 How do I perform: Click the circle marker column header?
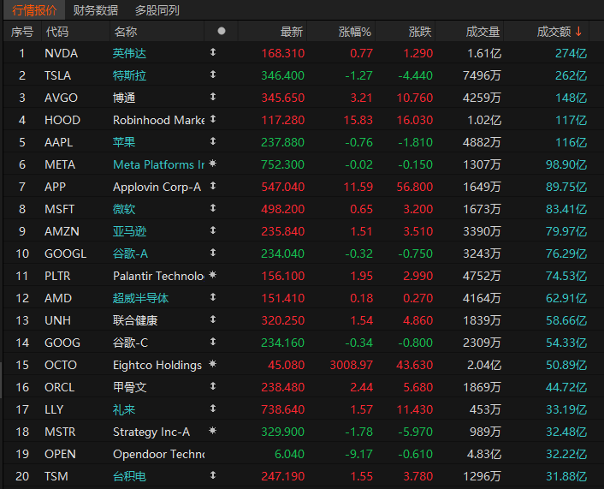click(222, 31)
